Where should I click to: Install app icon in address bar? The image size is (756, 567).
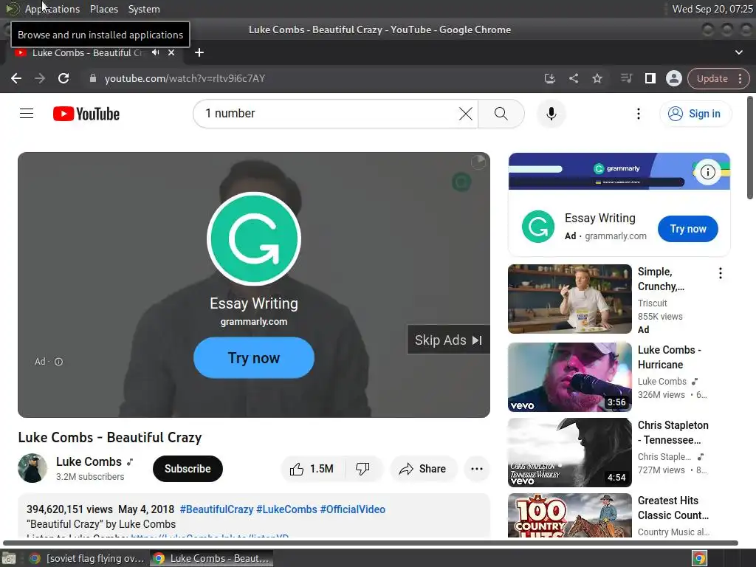[549, 78]
